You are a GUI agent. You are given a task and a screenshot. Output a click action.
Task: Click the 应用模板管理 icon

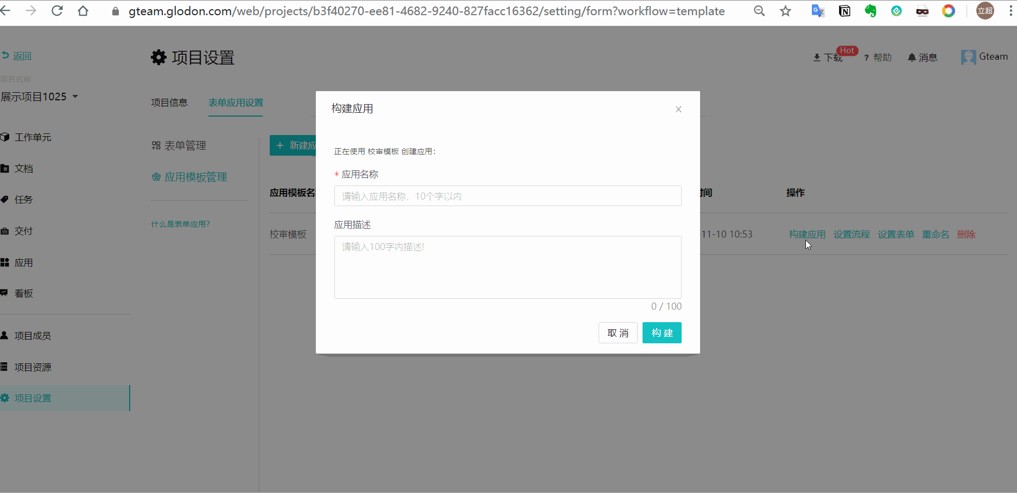click(156, 177)
